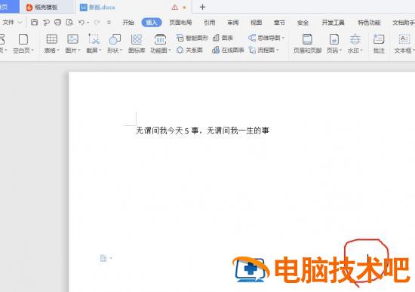
Task: Click the warning triangle on the 新版.docx tab
Action: click(175, 8)
